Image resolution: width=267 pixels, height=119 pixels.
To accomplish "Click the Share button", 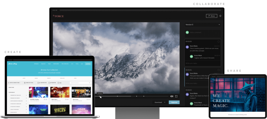I will coord(211,16).
